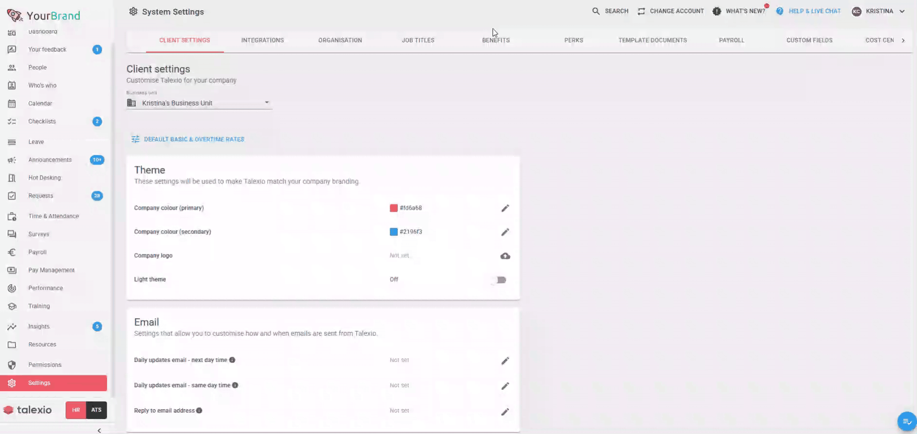Show info for Reply to email address
The width and height of the screenshot is (917, 434).
point(199,411)
